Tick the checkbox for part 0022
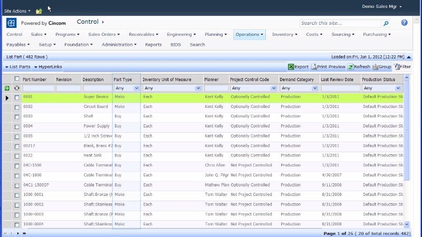422x237 pixels. click(x=17, y=156)
